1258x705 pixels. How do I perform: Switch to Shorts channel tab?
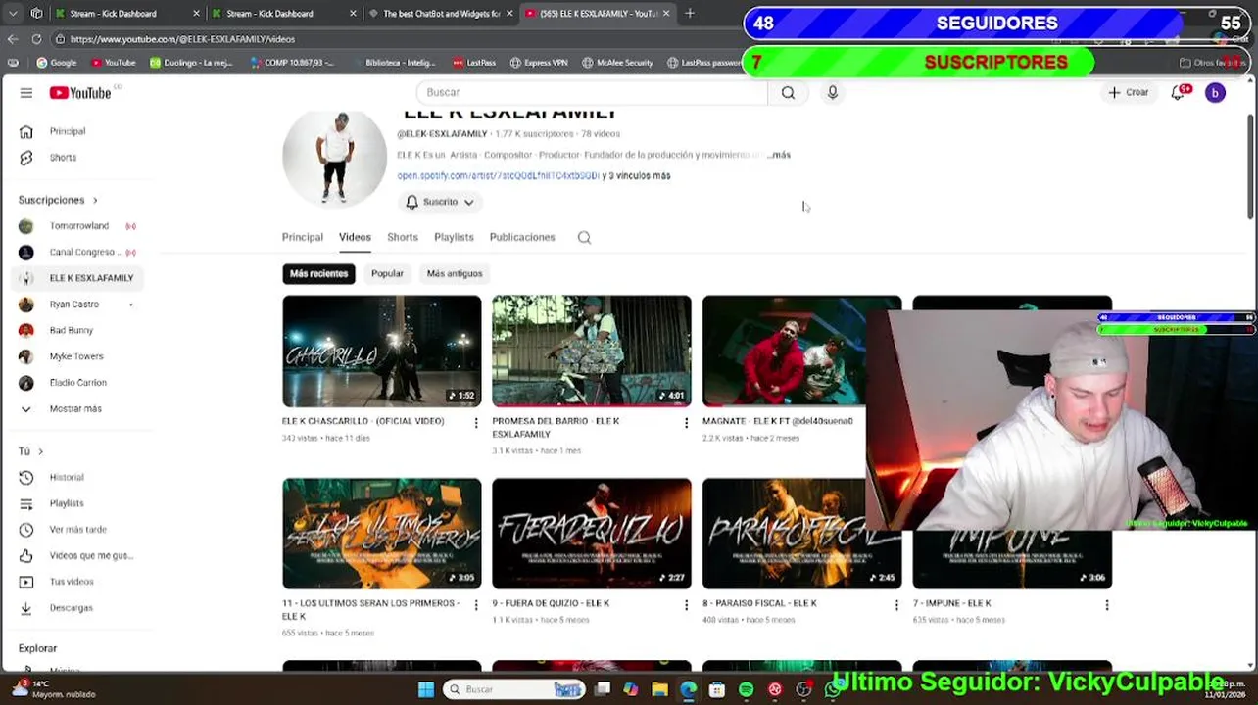click(403, 237)
